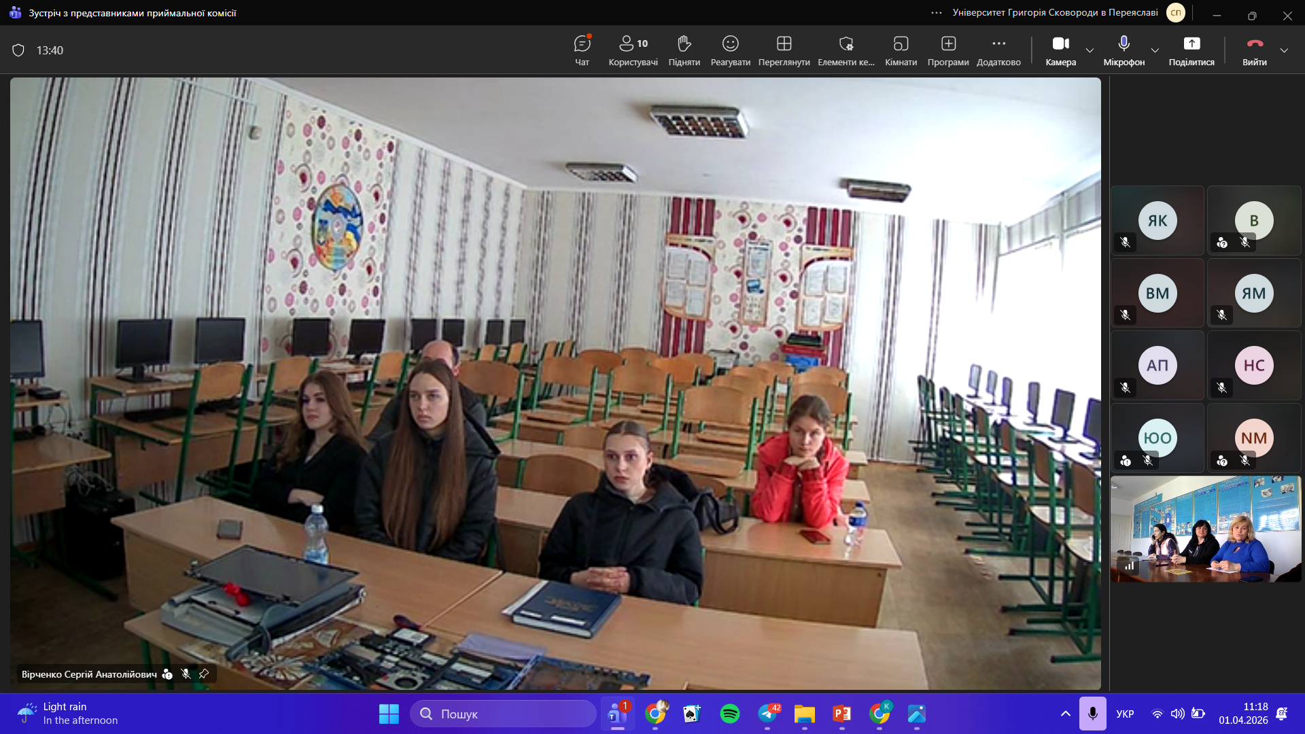
Task: Click the Поділитися share button
Action: [x=1191, y=50]
